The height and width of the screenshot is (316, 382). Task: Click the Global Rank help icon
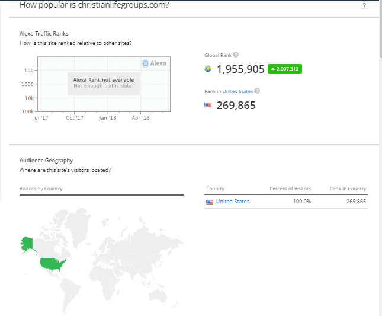tap(236, 55)
